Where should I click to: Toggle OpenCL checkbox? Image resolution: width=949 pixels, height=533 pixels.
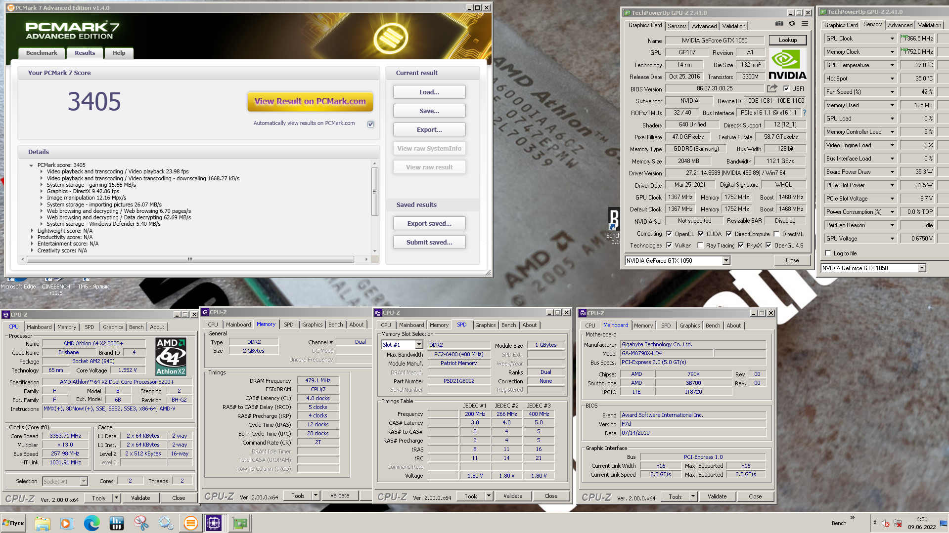pos(669,234)
